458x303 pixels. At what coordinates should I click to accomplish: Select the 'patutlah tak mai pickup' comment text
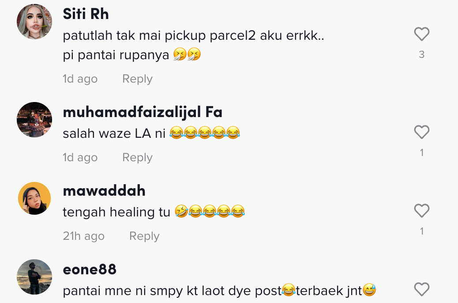coord(193,45)
